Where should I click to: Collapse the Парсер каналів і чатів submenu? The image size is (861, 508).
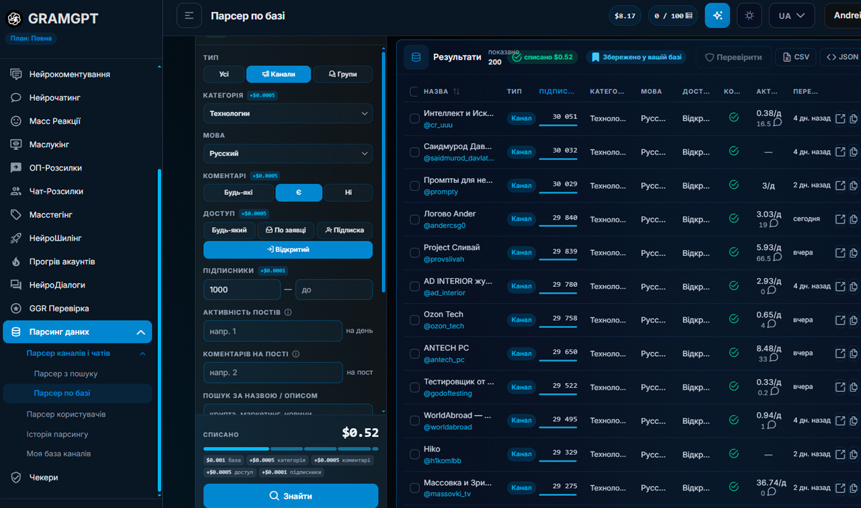tap(143, 353)
